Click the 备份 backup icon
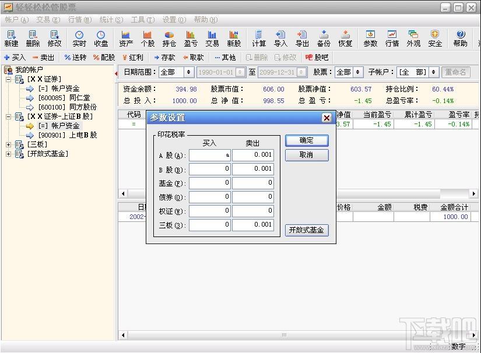This screenshot has width=481, height=353. coord(324,38)
